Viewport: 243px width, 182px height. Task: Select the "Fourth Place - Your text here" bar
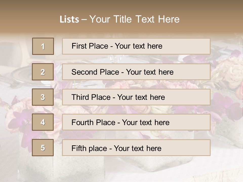(136, 122)
